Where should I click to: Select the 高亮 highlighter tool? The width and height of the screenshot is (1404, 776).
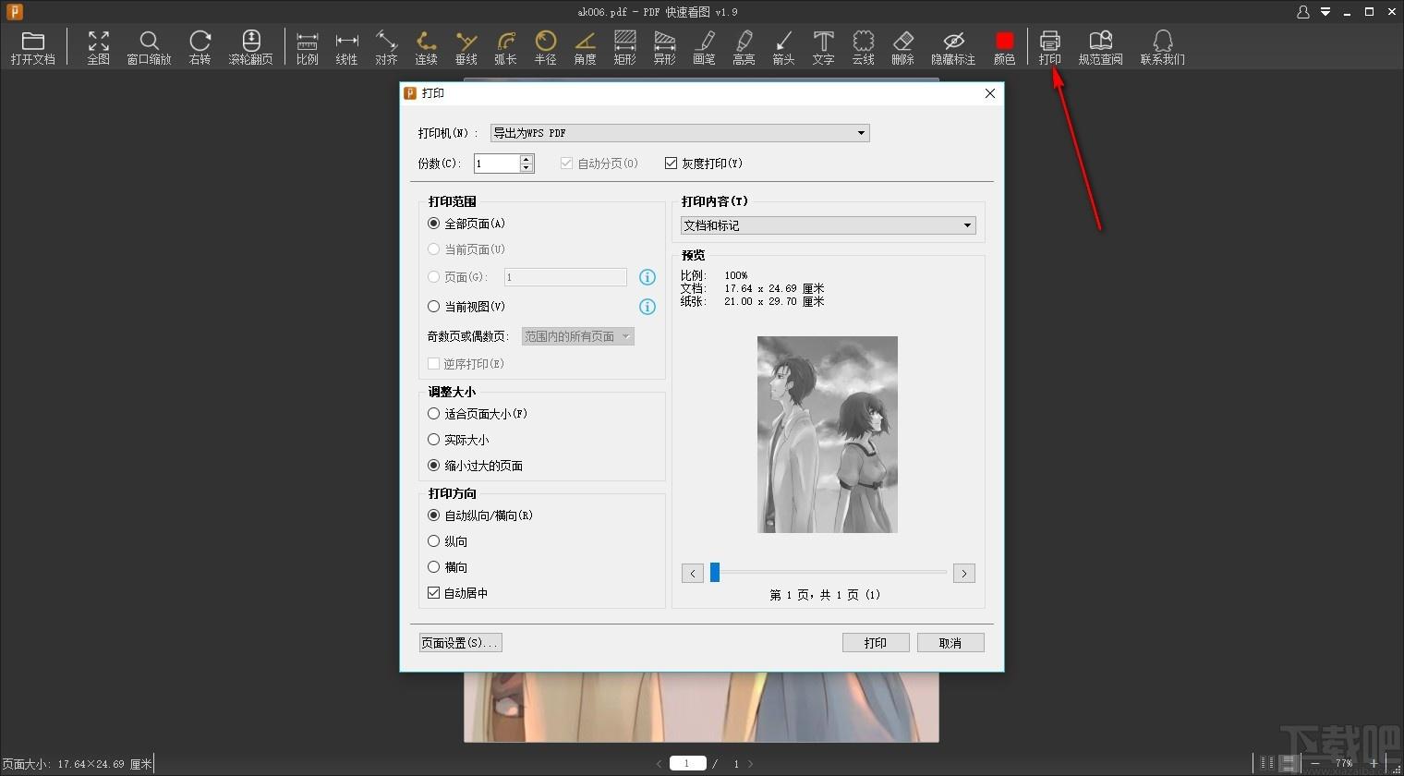click(744, 47)
